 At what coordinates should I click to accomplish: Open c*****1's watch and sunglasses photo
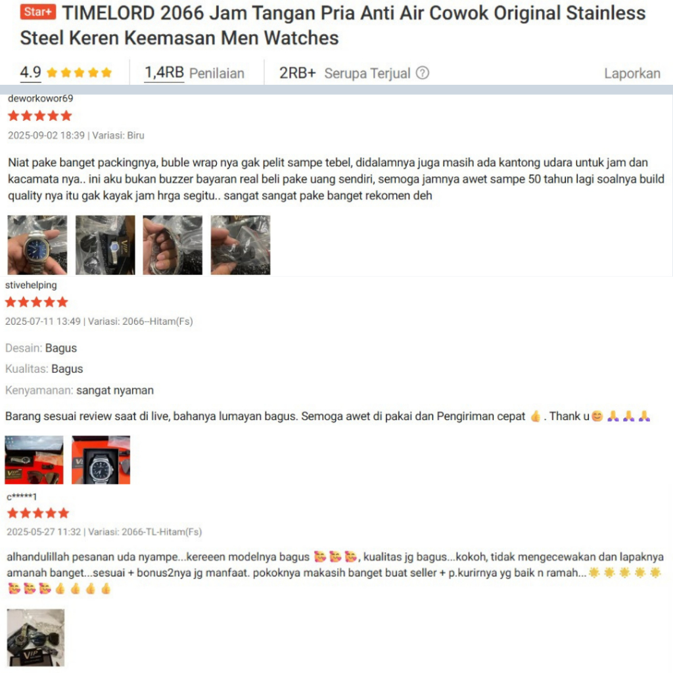coord(35,638)
